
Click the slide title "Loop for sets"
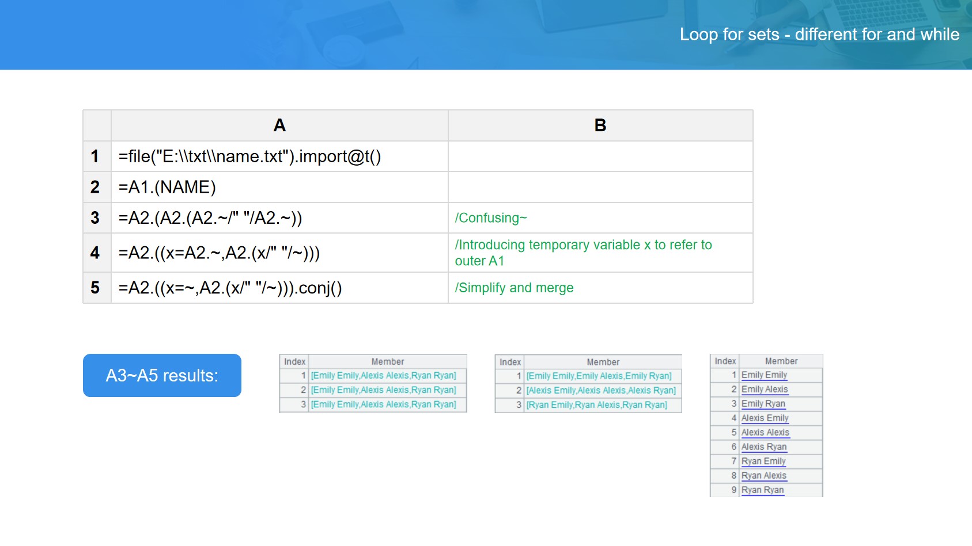pos(819,35)
